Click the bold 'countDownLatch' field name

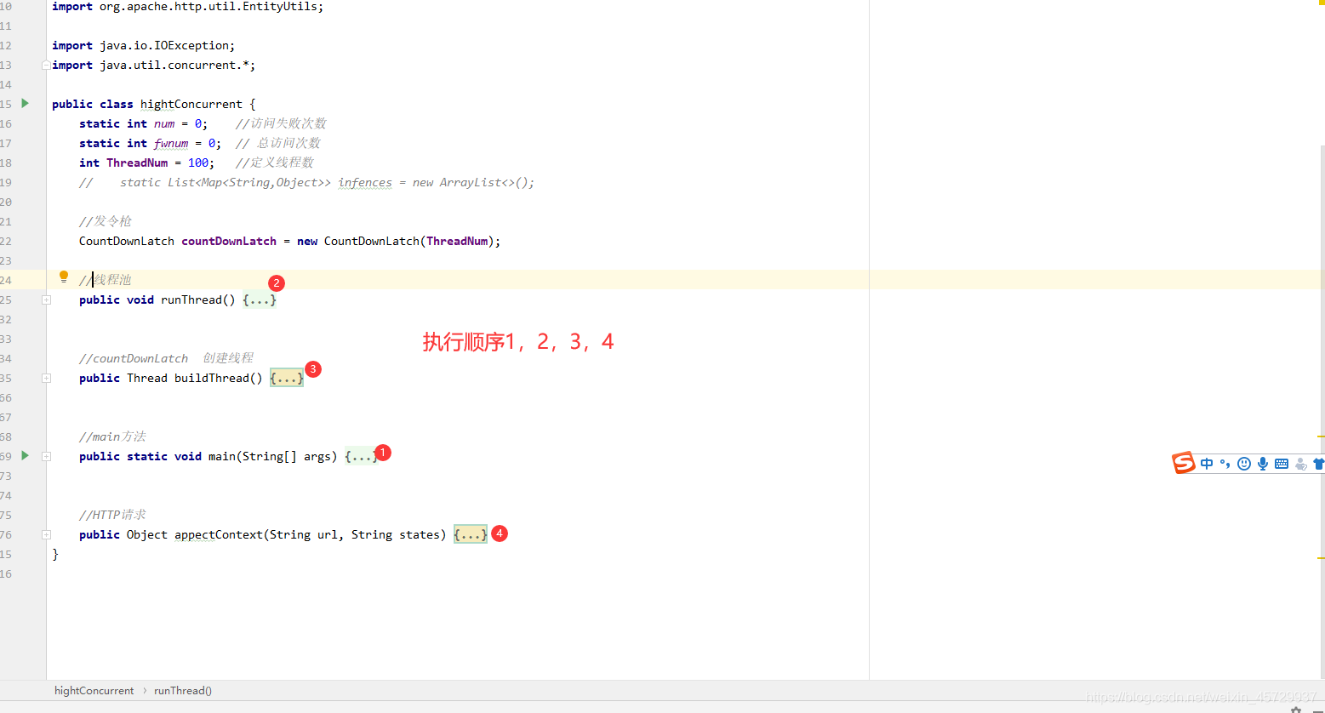[229, 241]
